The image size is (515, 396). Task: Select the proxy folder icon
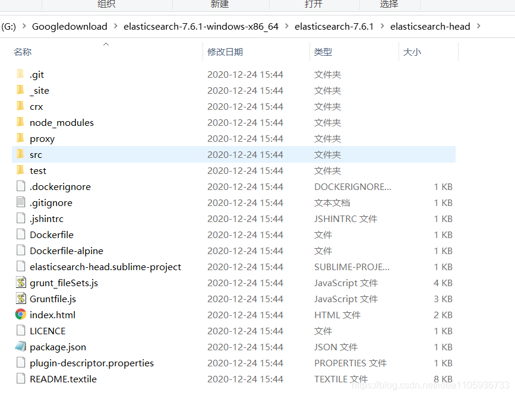tap(20, 138)
